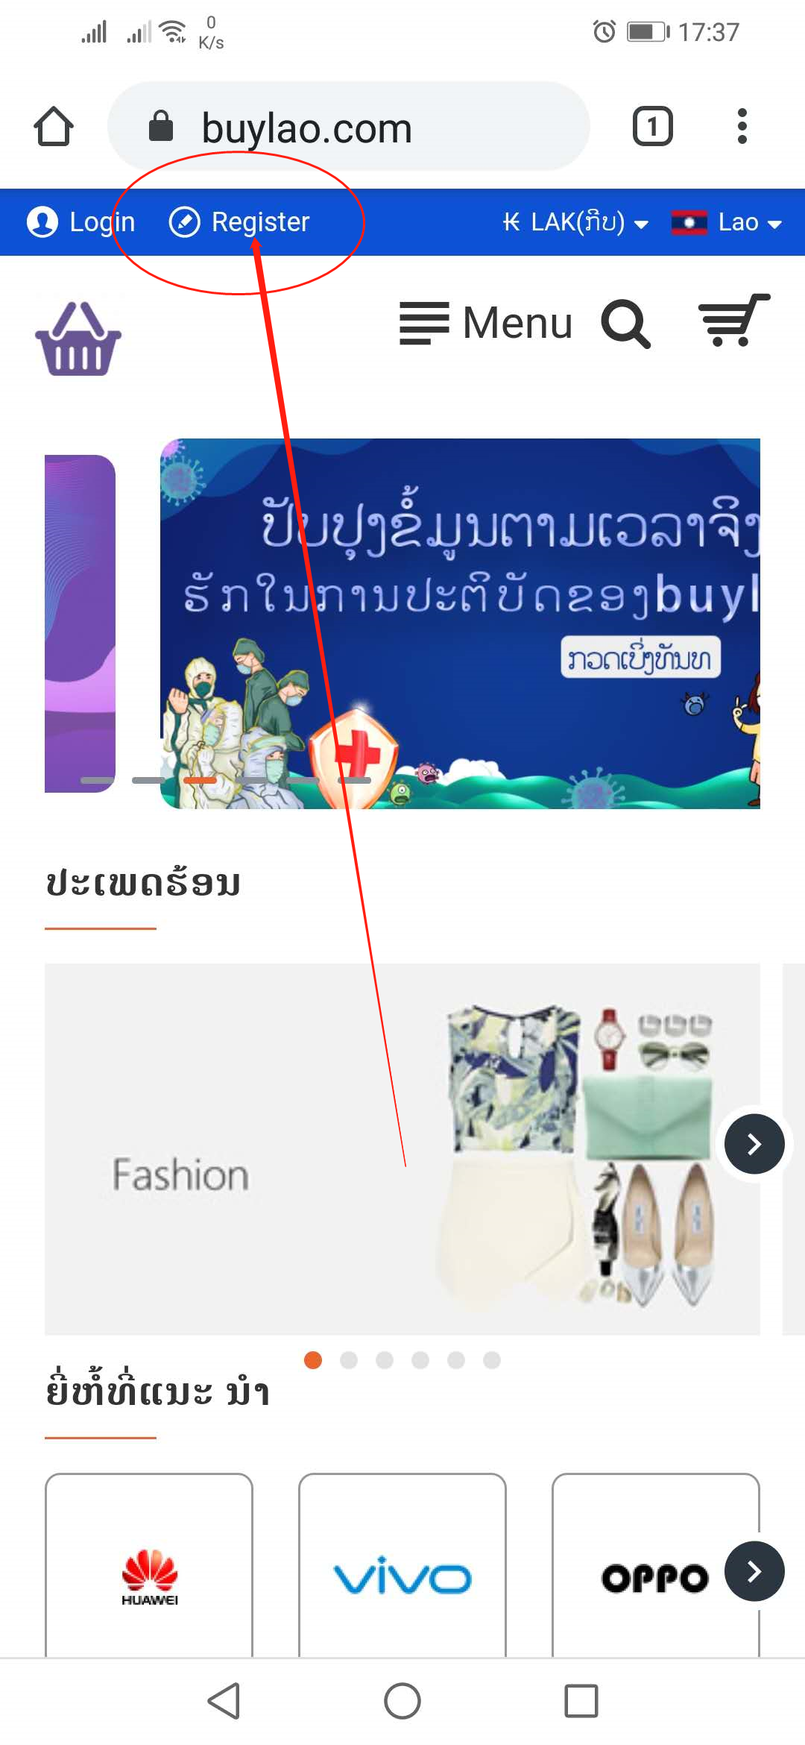
Task: Advance the brand list using the arrow
Action: 754,1571
